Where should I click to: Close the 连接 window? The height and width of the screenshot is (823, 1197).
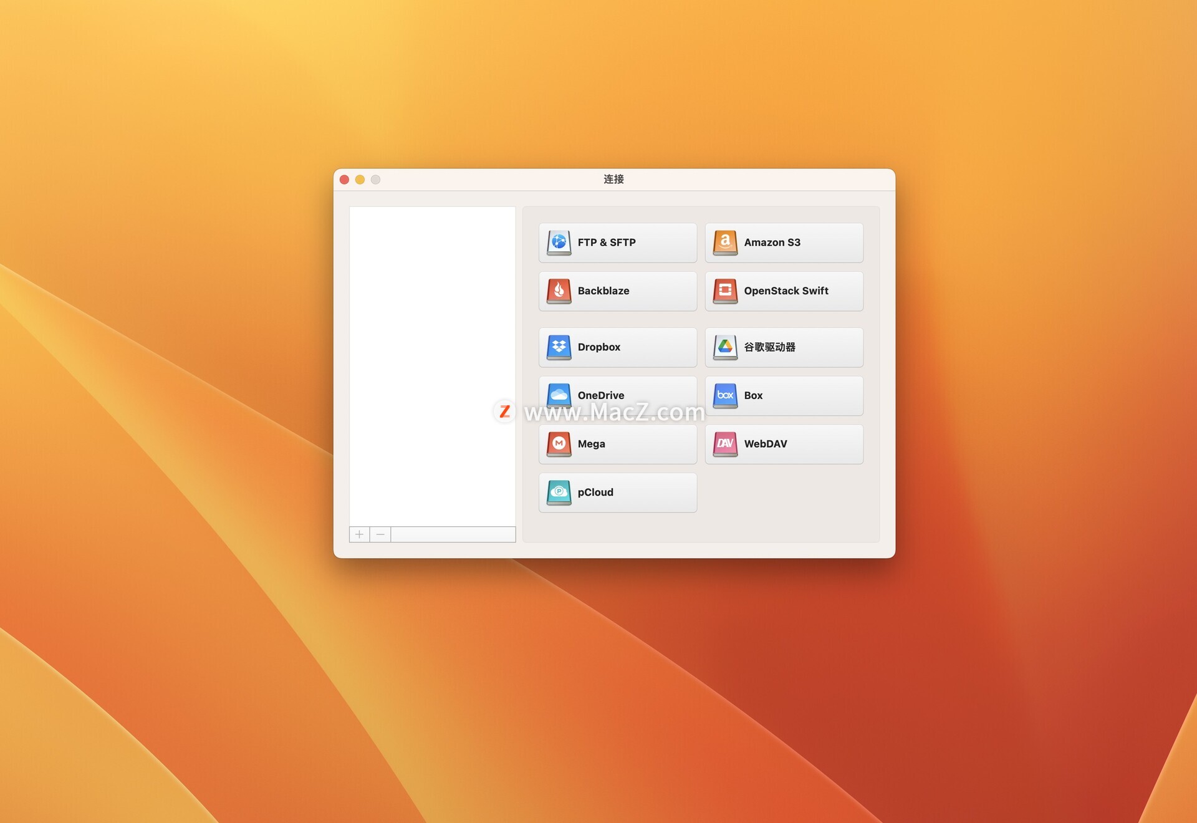(344, 180)
